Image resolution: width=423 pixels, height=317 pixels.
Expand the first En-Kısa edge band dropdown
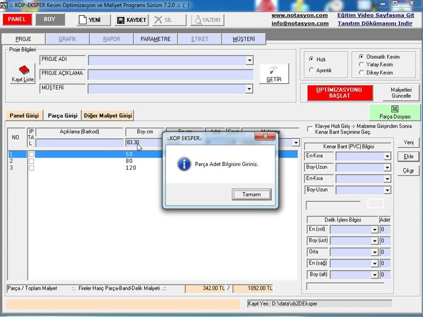click(x=387, y=156)
